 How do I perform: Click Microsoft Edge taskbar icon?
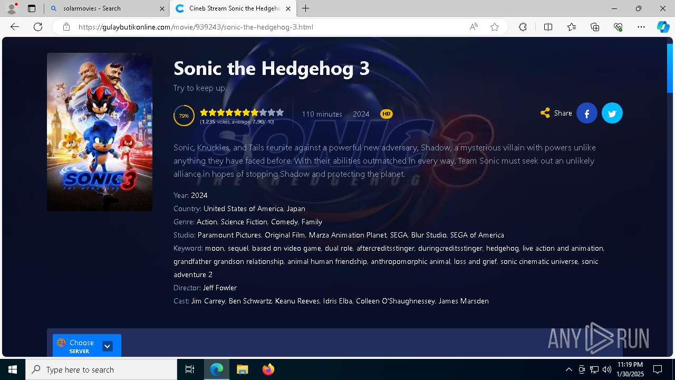point(217,369)
